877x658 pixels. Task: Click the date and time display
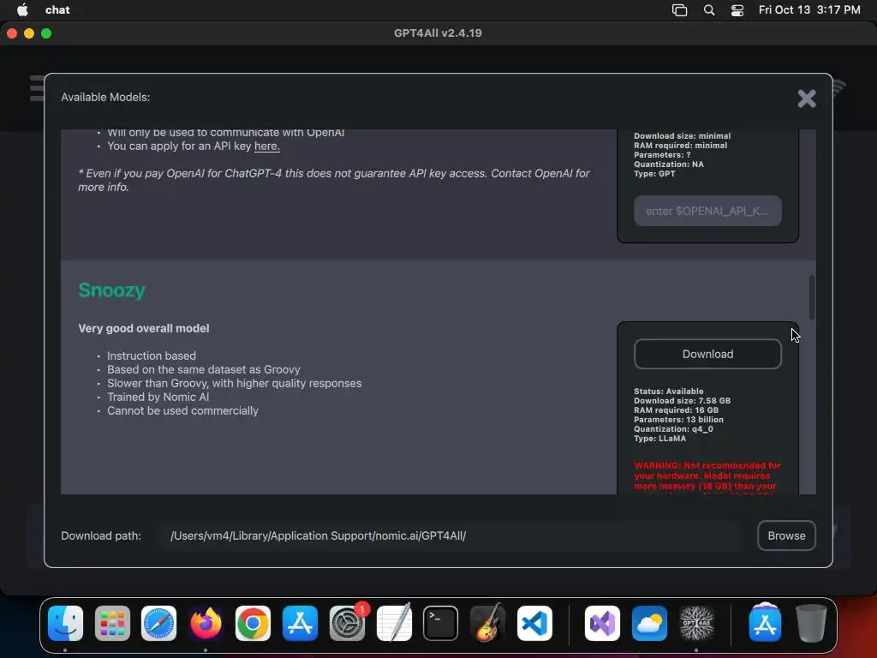click(x=809, y=9)
